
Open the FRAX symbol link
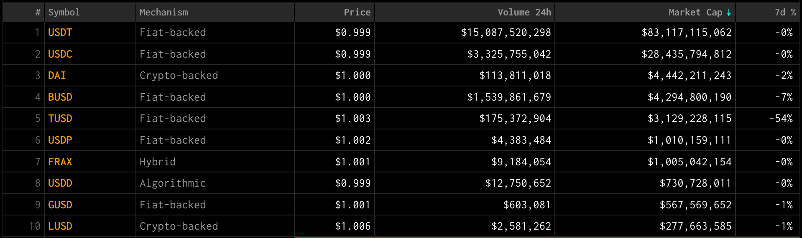click(60, 162)
